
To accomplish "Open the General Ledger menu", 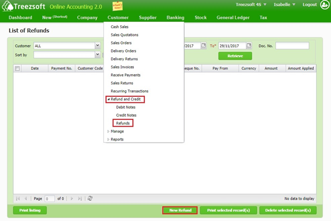I will coord(233,17).
